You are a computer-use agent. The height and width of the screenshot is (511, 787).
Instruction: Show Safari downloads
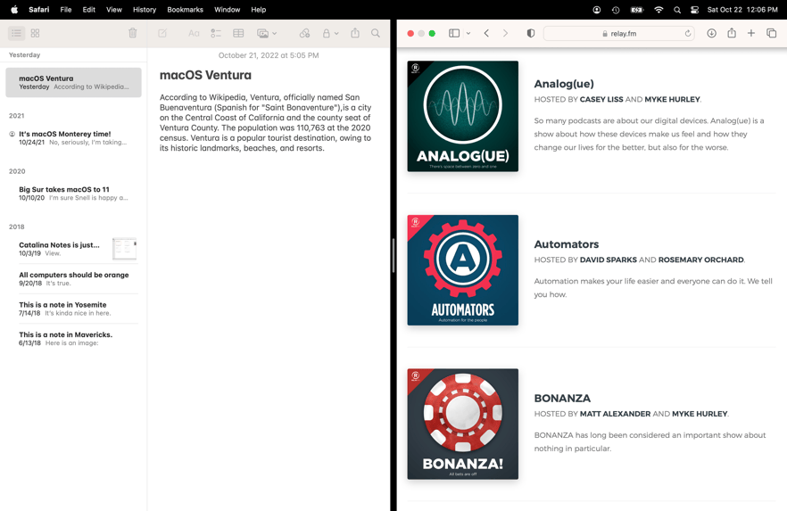tap(712, 33)
